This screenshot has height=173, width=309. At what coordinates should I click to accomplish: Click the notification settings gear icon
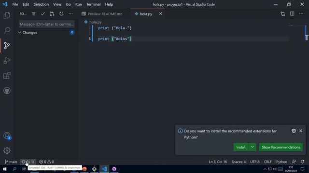point(294,131)
